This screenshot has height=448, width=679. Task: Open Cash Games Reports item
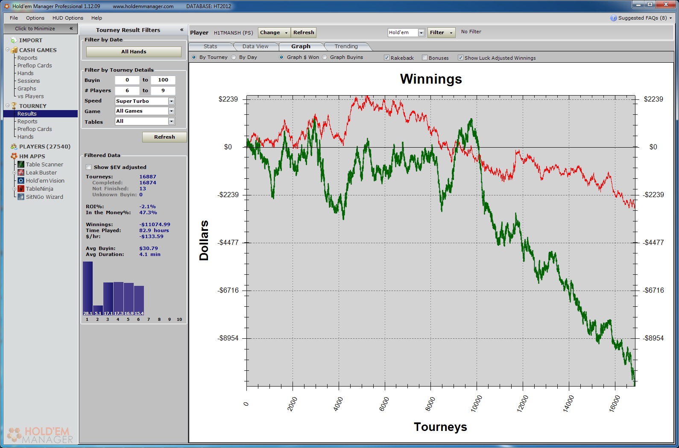(x=27, y=58)
